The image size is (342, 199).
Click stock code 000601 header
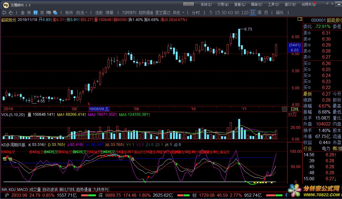point(318,20)
